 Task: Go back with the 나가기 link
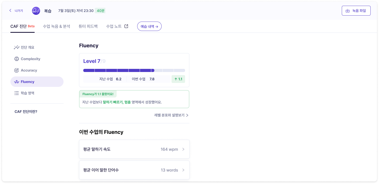coord(16,11)
